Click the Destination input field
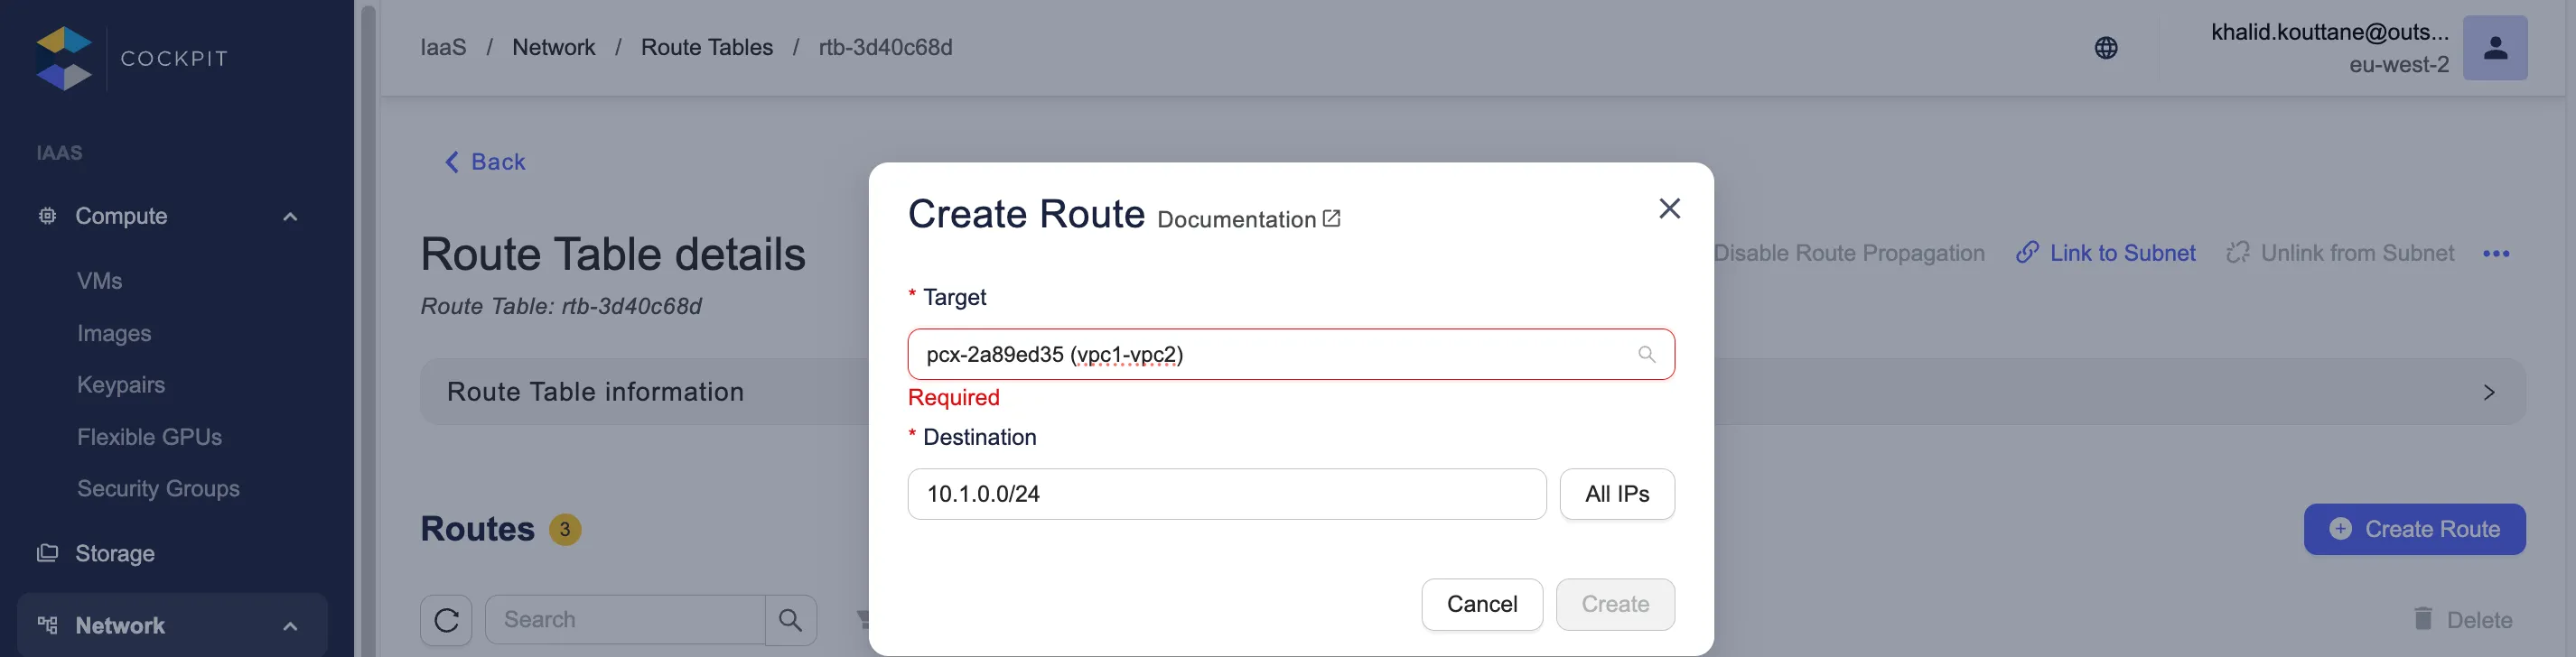This screenshot has height=657, width=2576. tap(1226, 495)
